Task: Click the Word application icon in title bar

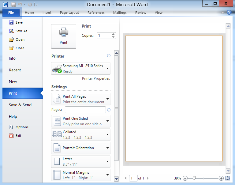Action: point(5,5)
